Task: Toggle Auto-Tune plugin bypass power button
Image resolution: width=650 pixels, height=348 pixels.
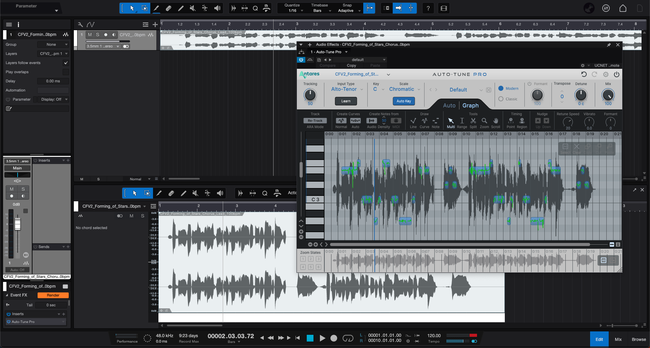Action: [x=301, y=60]
